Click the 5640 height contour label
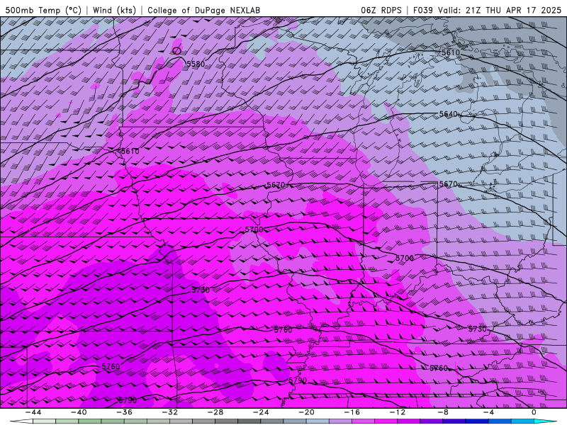Image resolution: width=567 pixels, height=425 pixels. click(449, 114)
